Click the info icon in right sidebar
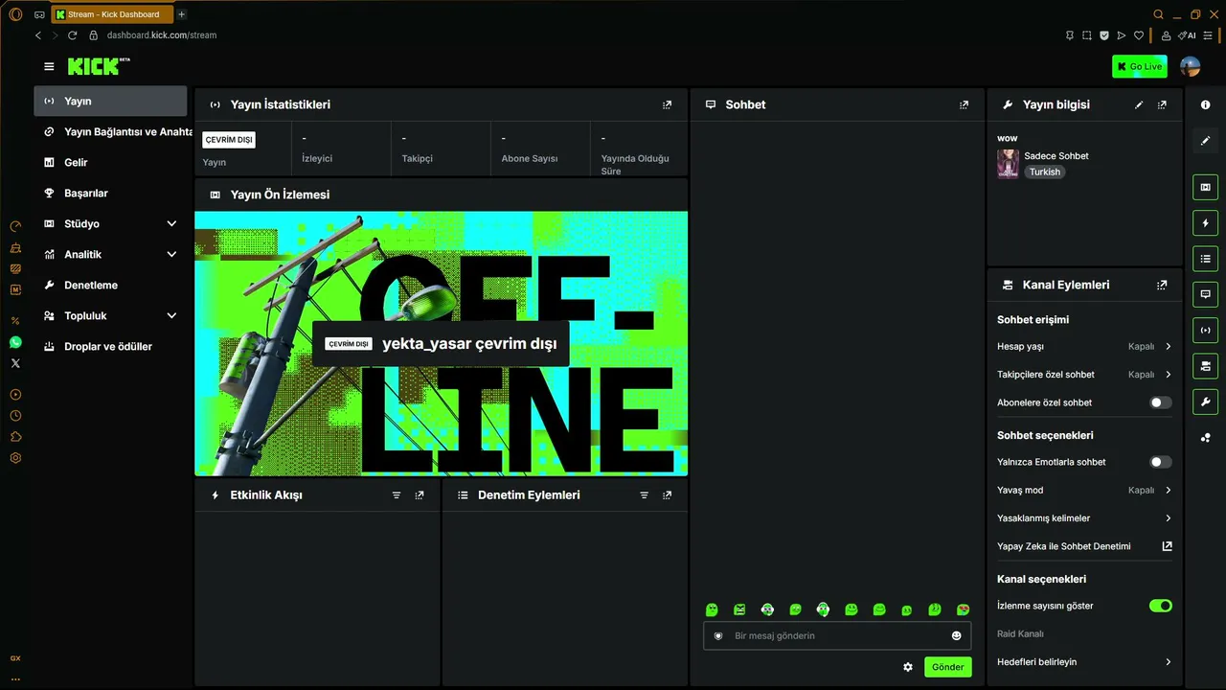The width and height of the screenshot is (1226, 690). [x=1205, y=104]
